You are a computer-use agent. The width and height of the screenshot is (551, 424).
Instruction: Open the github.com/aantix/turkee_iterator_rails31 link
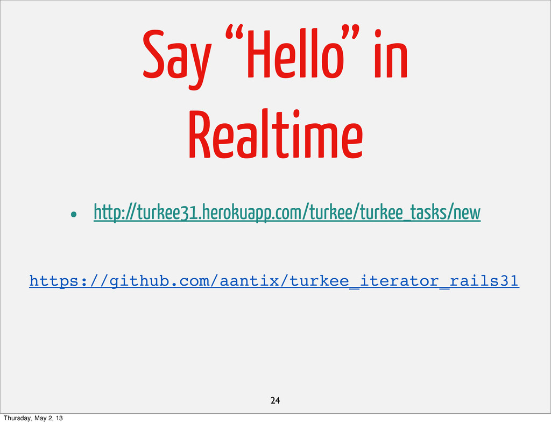274,281
